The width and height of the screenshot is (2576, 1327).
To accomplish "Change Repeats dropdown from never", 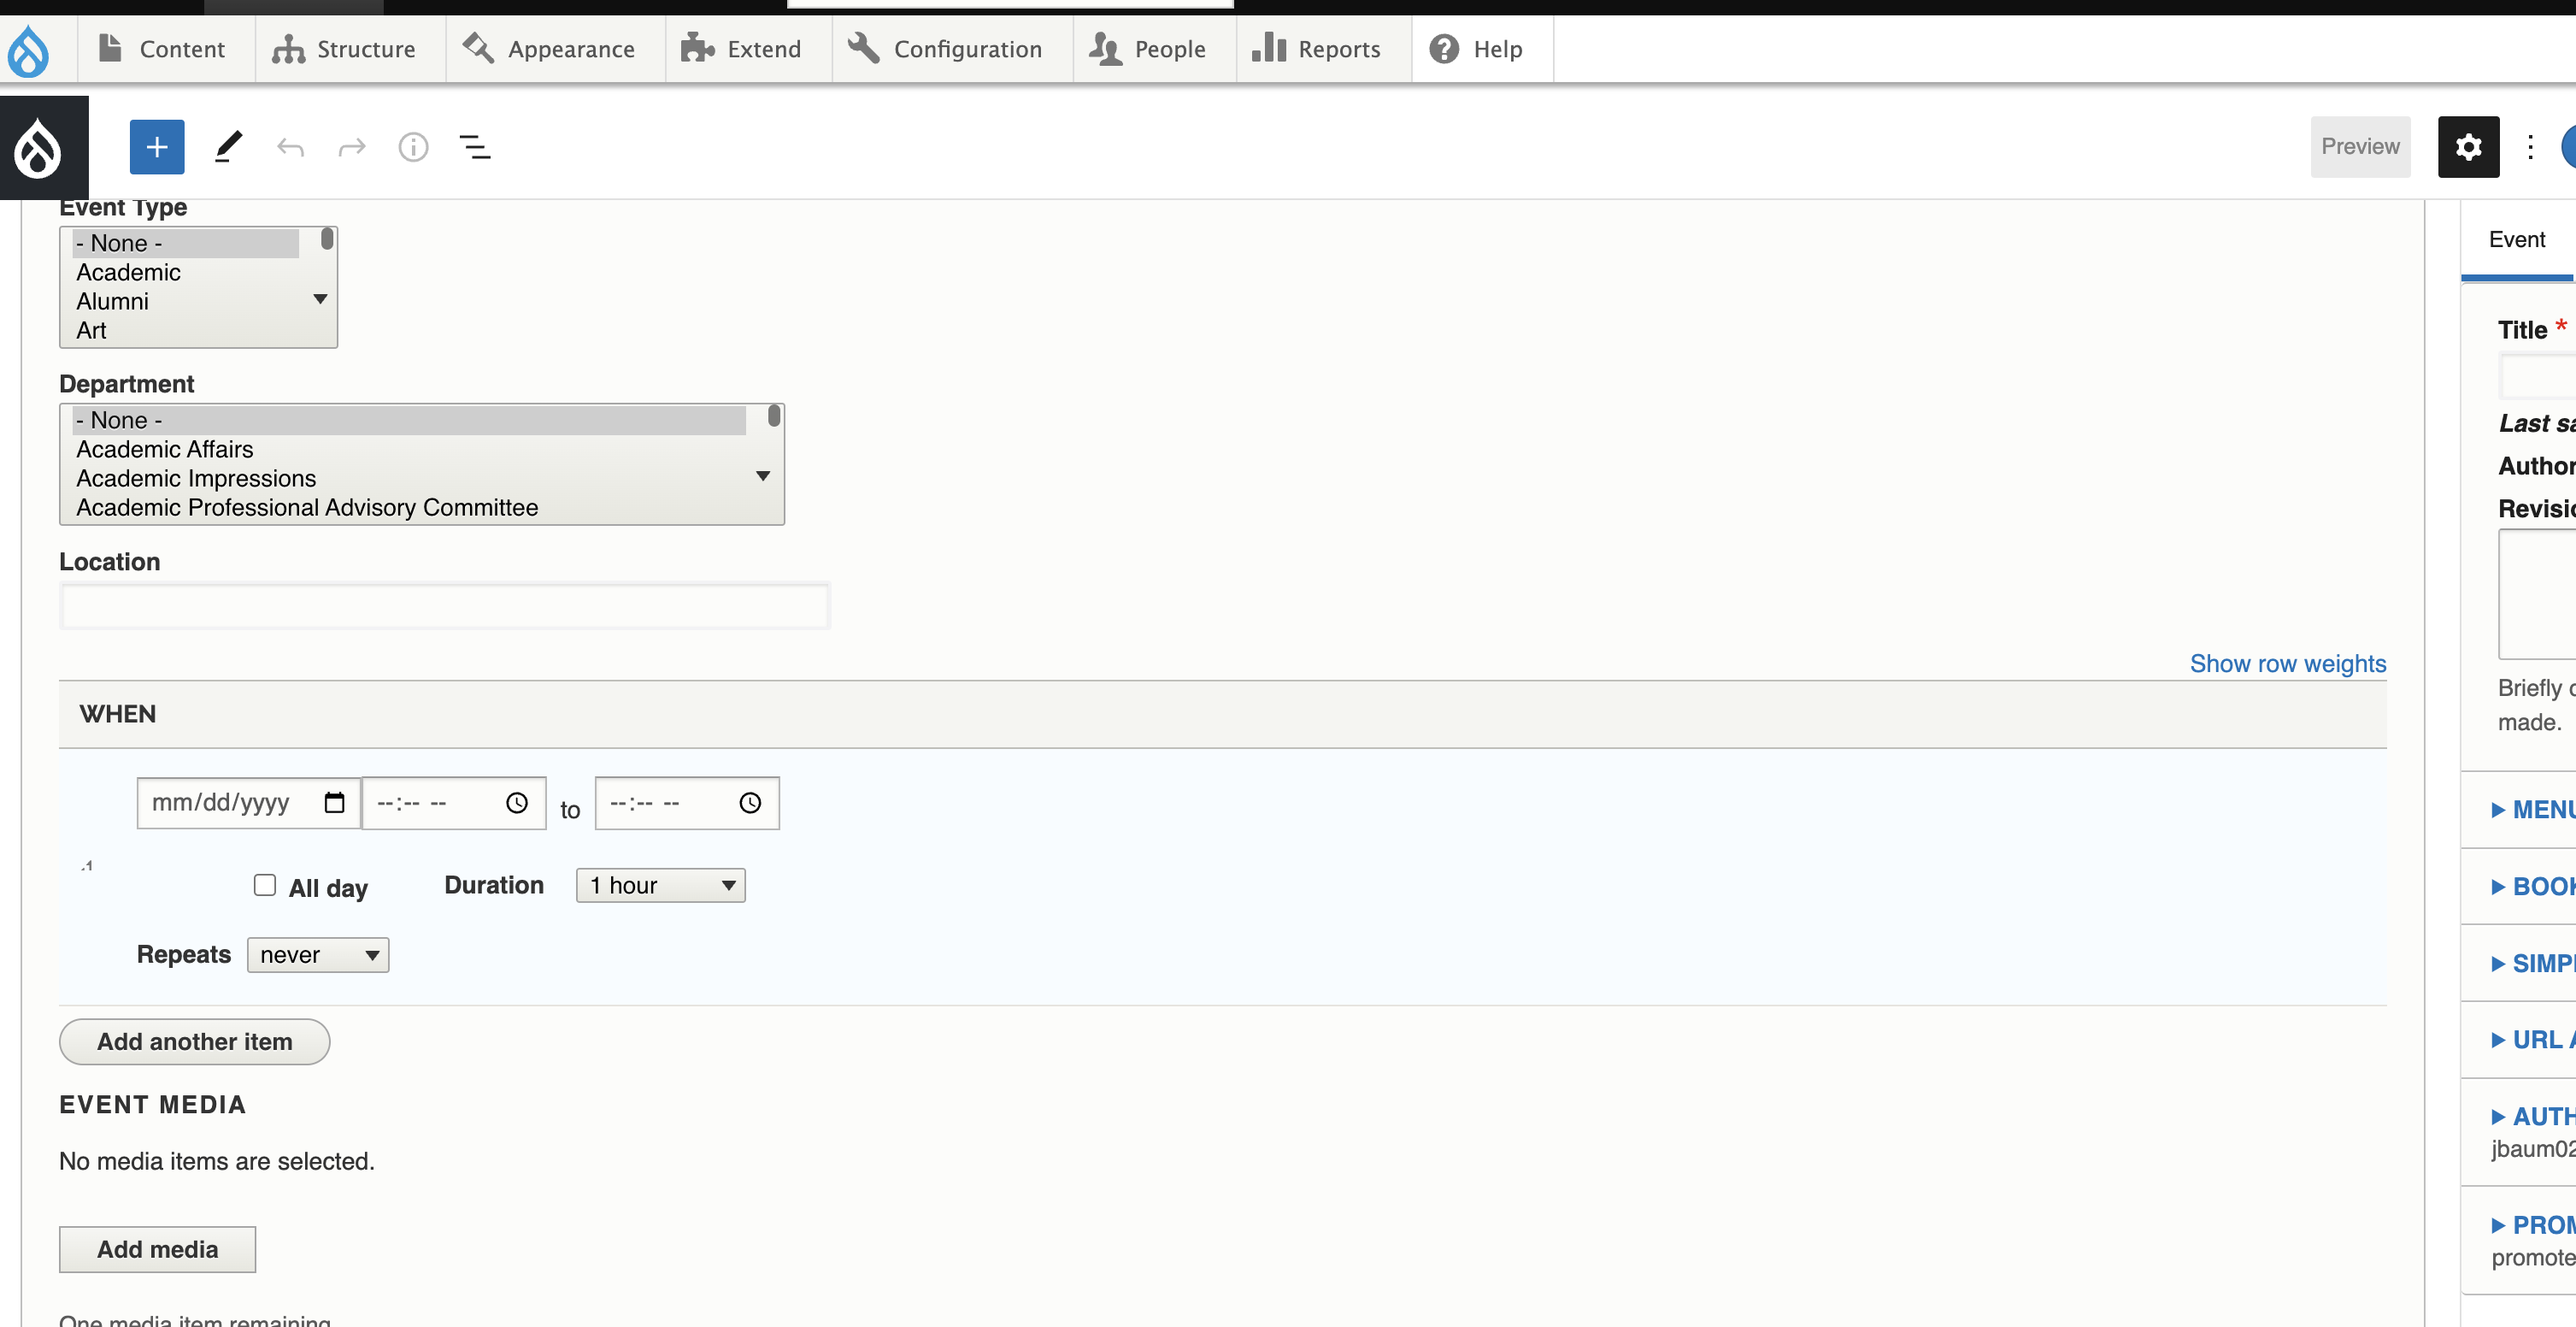I will (318, 954).
